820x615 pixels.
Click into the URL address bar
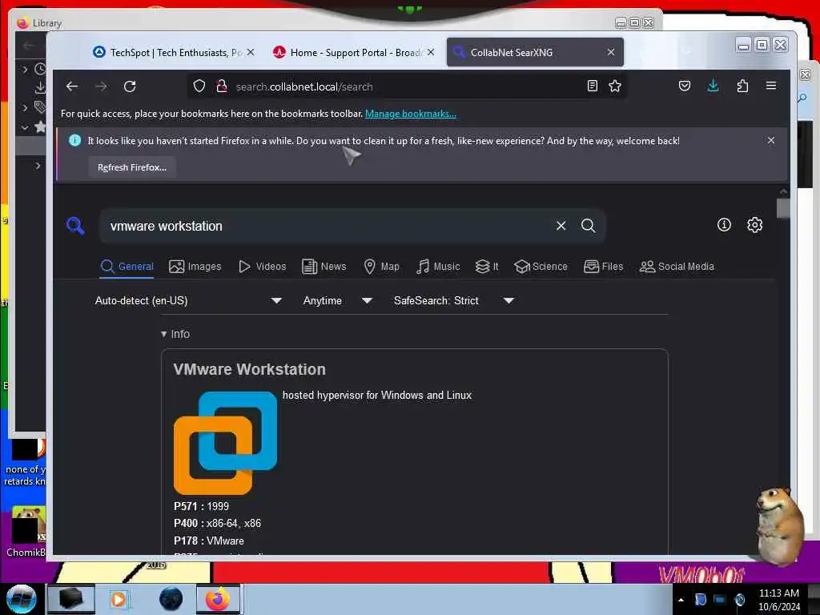tap(408, 86)
